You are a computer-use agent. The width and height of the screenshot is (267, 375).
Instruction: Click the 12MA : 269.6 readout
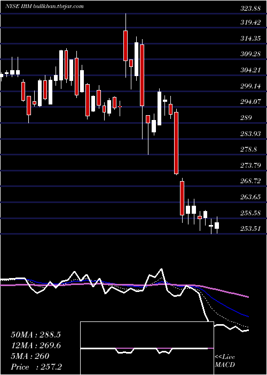tap(36, 346)
